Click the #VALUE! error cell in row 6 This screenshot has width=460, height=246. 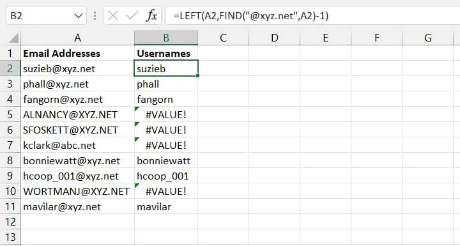tap(166, 130)
